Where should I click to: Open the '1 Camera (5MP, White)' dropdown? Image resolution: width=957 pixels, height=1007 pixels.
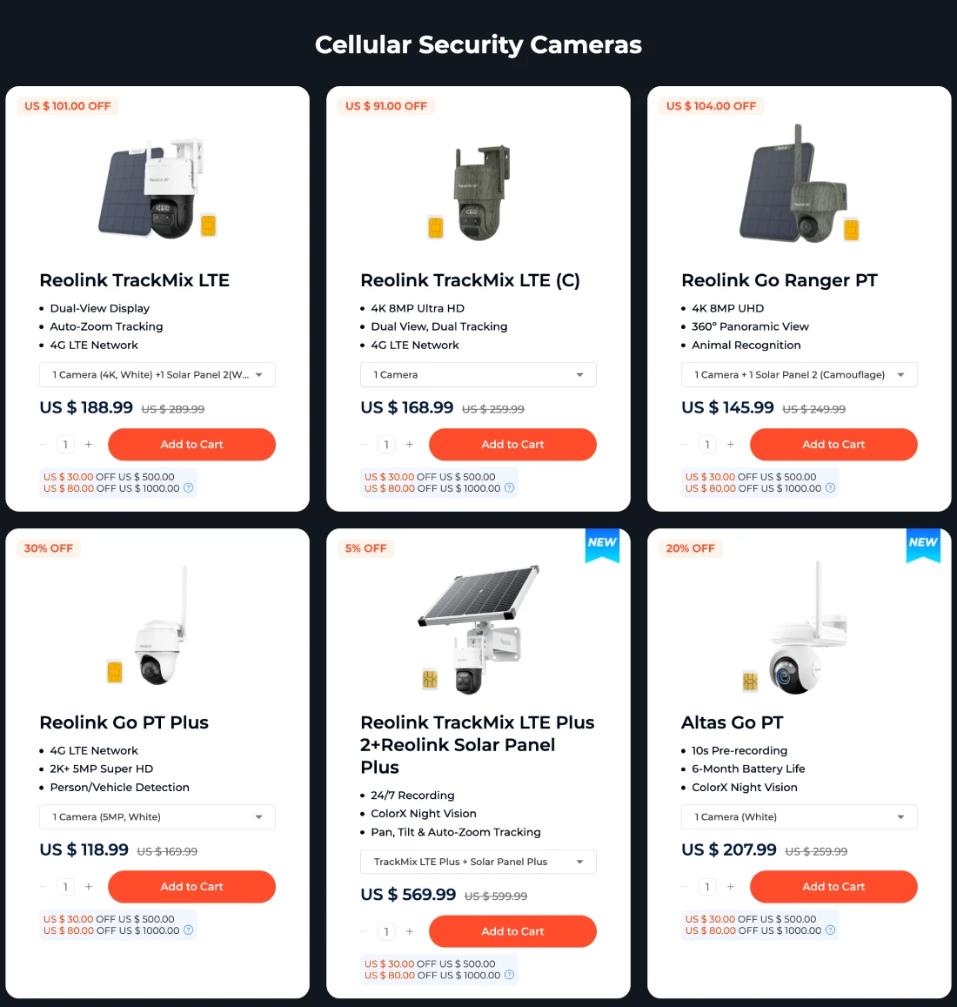[157, 817]
